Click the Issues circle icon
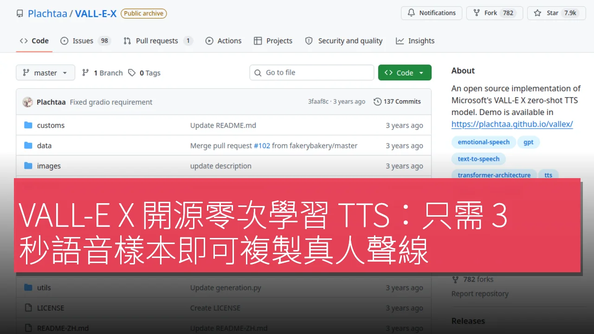Screen dimensions: 594x334 pyautogui.click(x=65, y=41)
